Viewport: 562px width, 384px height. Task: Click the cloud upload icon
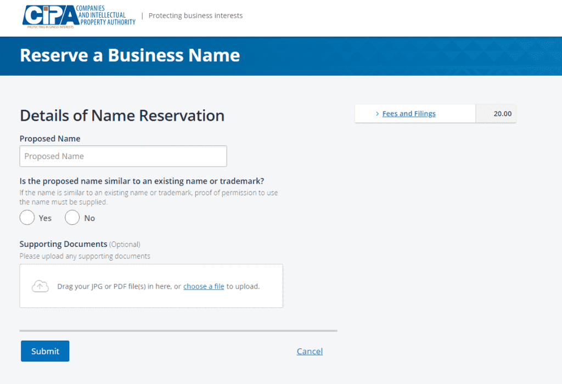40,286
